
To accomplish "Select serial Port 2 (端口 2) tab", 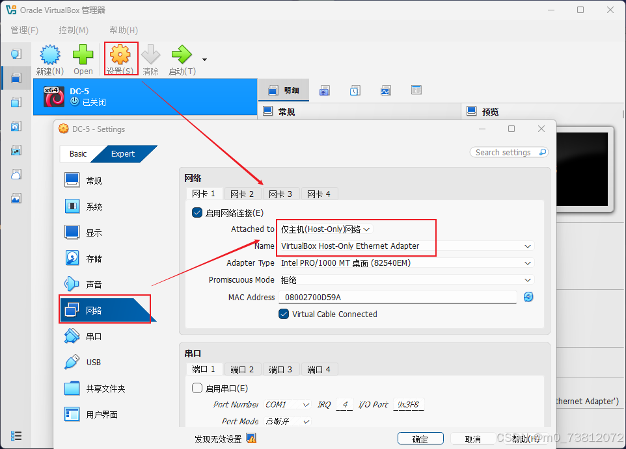I will pos(242,369).
